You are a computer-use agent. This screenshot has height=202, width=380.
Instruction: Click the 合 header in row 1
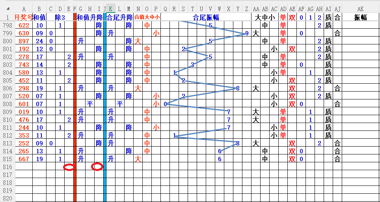337,17
